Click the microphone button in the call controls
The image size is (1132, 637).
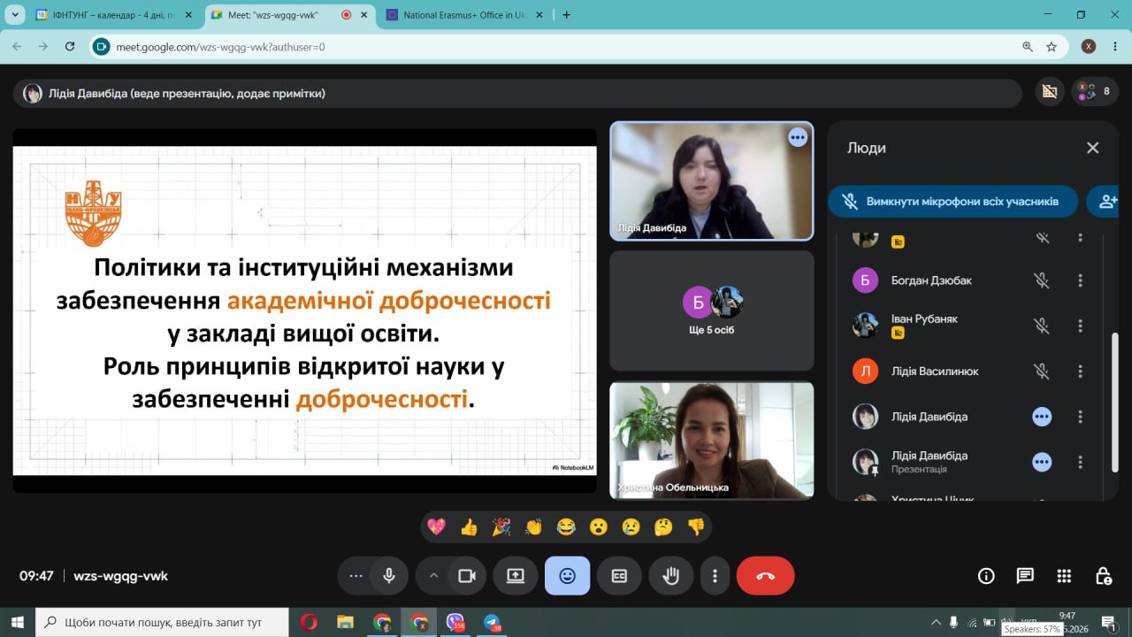pos(388,576)
